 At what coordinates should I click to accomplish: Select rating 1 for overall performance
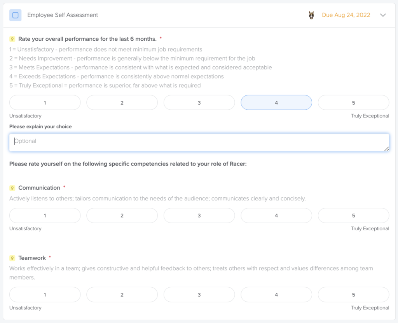point(45,102)
